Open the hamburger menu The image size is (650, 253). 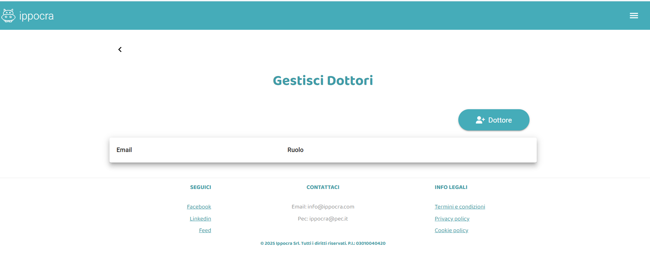click(x=634, y=16)
